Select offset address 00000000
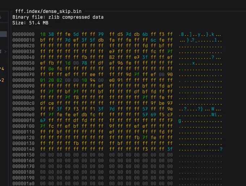The width and height of the screenshot is (246, 186). [24, 34]
